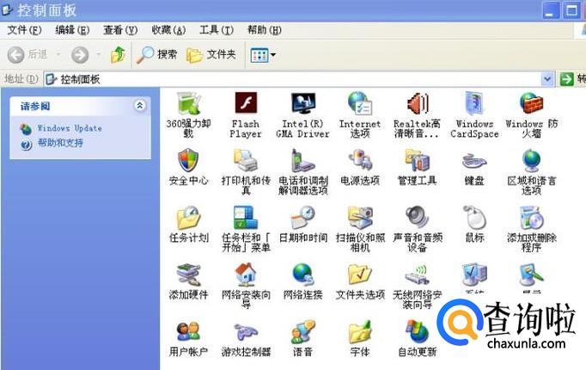The image size is (586, 370).
Task: Open 字体 folder icon
Action: [359, 332]
